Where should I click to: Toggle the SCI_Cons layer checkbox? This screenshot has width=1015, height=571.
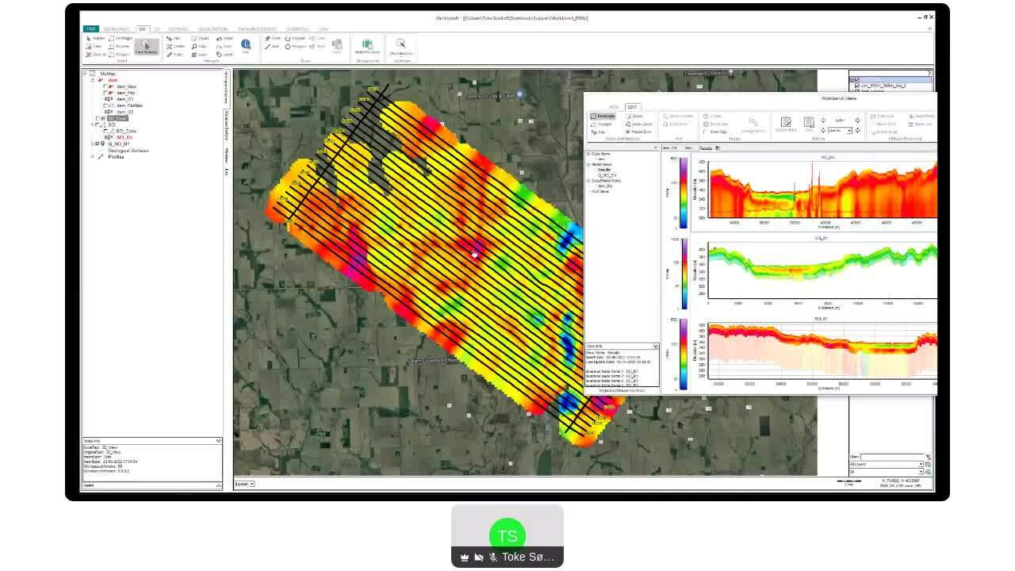click(x=105, y=131)
